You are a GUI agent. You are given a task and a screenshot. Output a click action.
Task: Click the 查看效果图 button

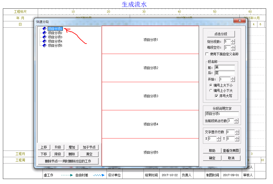(x=231, y=151)
